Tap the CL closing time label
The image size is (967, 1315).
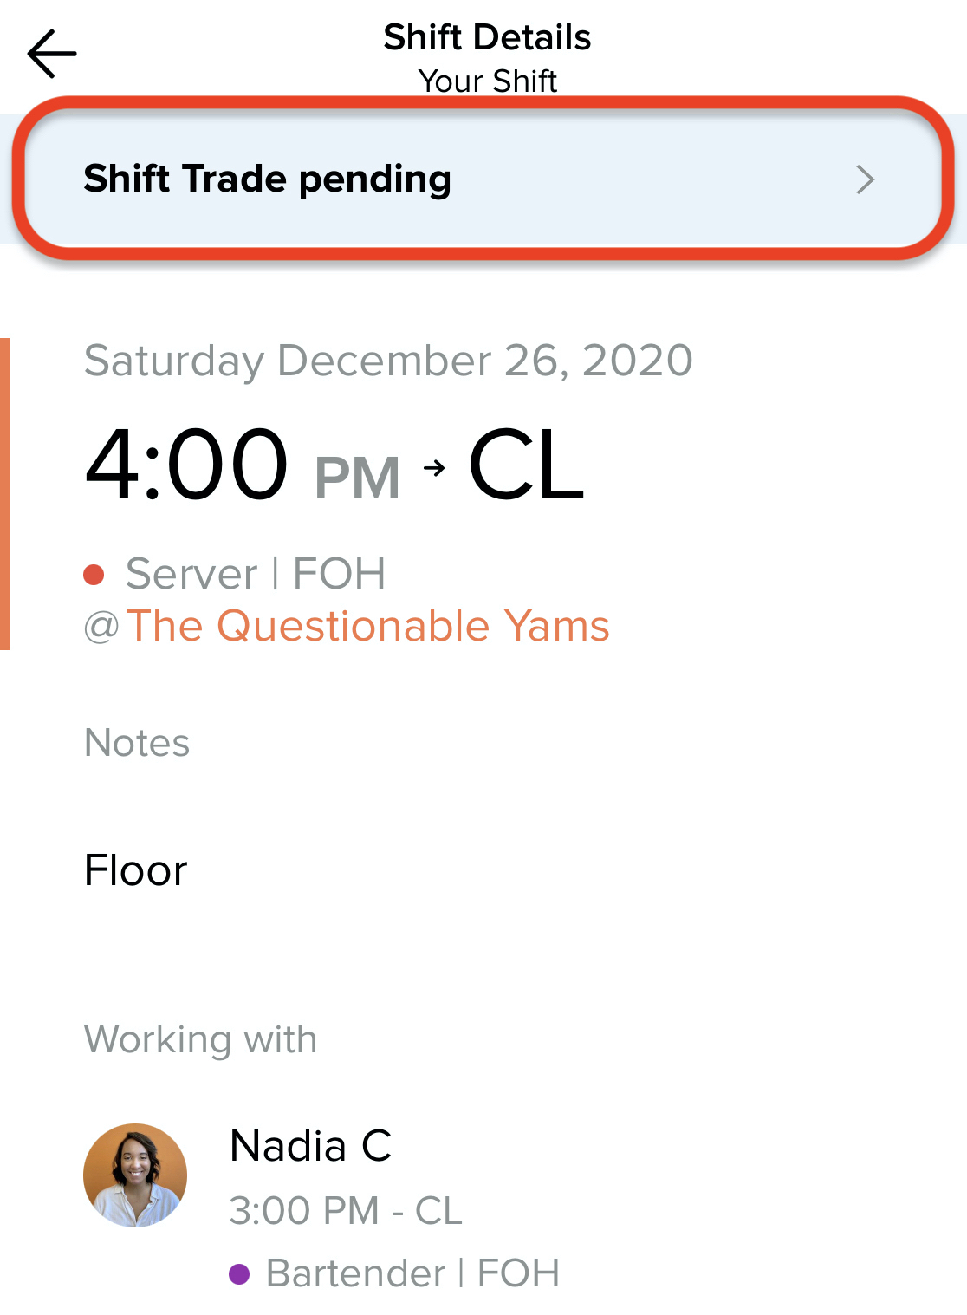click(527, 465)
